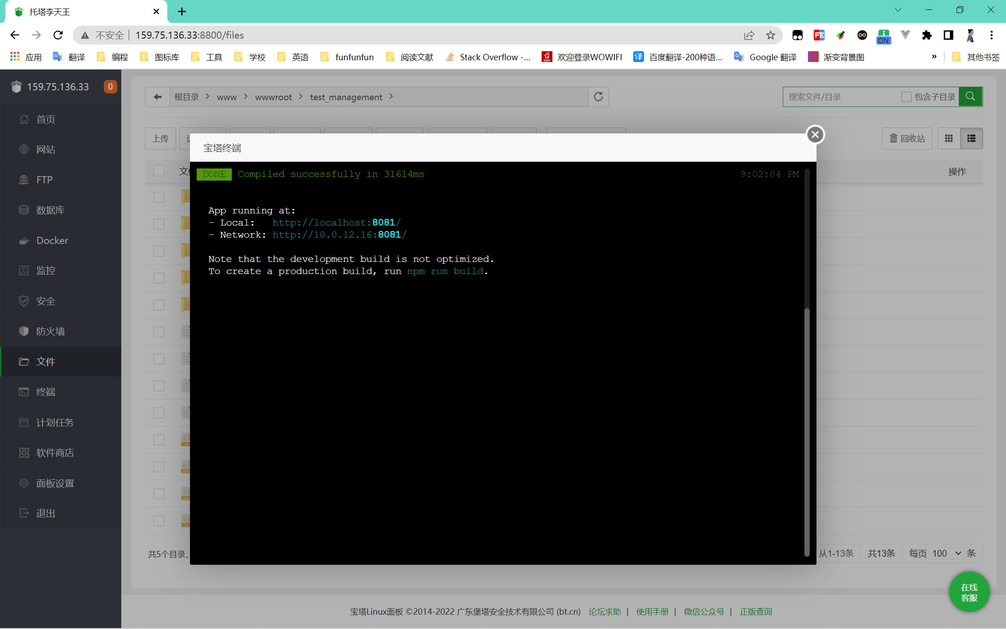Bookmark this page with star icon
This screenshot has height=629, width=1006.
pos(771,35)
